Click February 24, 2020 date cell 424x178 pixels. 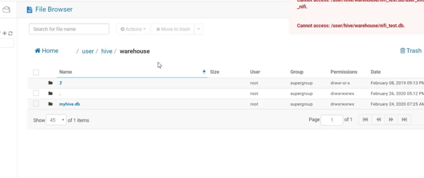click(397, 104)
